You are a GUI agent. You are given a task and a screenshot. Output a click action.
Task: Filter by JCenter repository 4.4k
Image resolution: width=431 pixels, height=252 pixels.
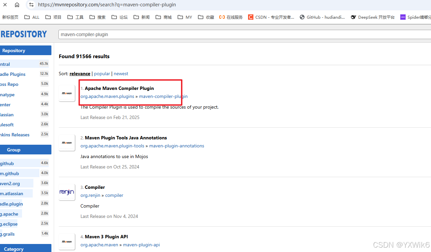tap(25, 105)
